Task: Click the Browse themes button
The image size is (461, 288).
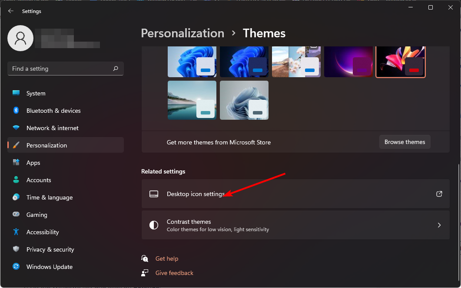Action: (x=405, y=142)
